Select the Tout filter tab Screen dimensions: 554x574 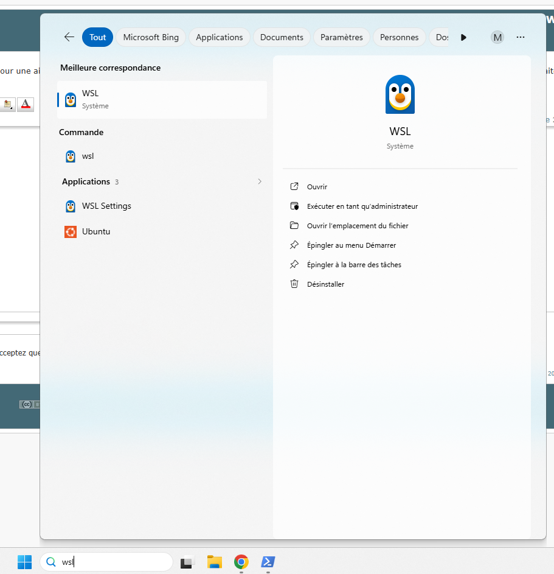click(98, 37)
